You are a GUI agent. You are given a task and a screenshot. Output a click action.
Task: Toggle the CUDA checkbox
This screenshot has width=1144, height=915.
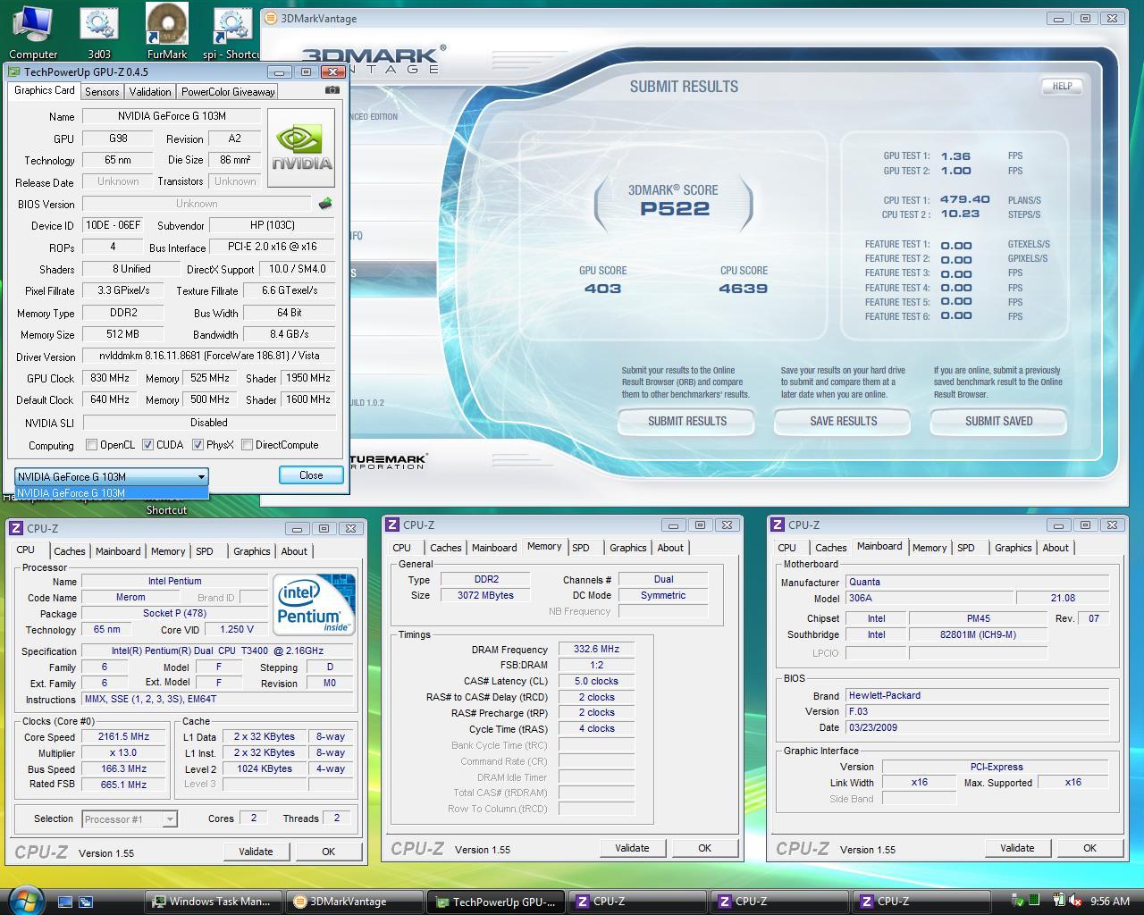(148, 445)
